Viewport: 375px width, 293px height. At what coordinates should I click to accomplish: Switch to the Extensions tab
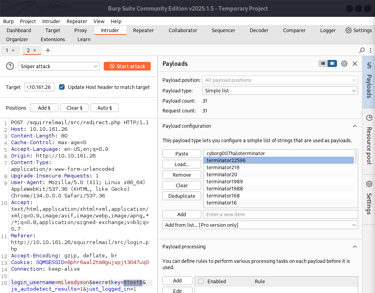point(52,39)
